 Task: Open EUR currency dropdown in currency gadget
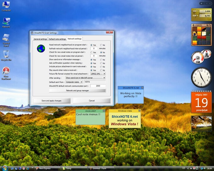195,15
